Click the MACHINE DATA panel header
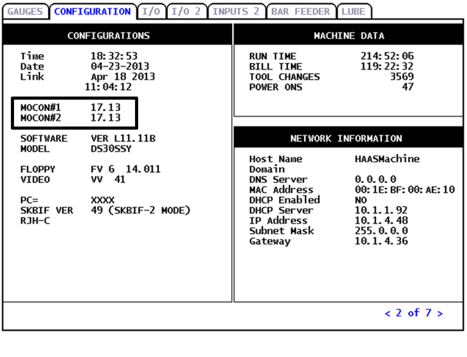This screenshot has width=467, height=357. (x=349, y=36)
